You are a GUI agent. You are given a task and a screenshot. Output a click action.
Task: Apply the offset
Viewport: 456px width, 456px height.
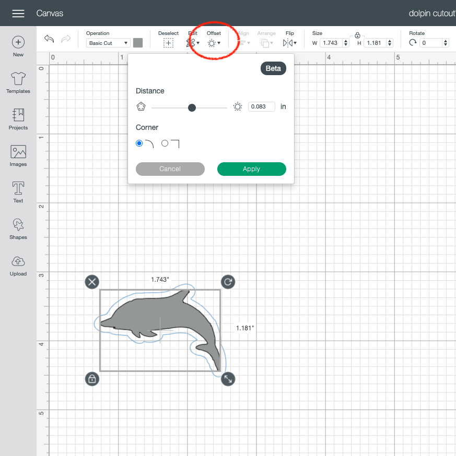(252, 169)
